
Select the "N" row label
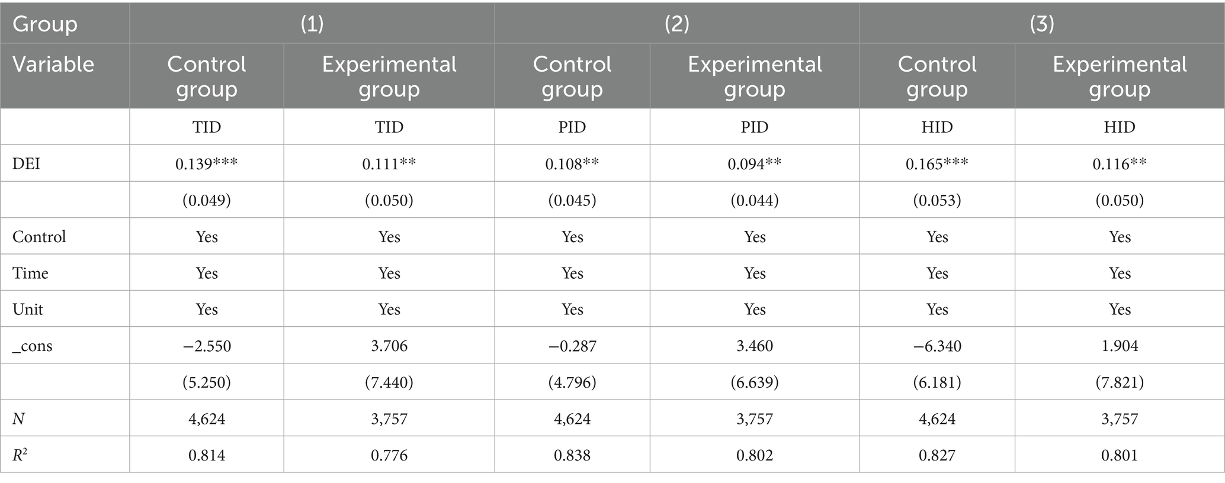pyautogui.click(x=19, y=419)
